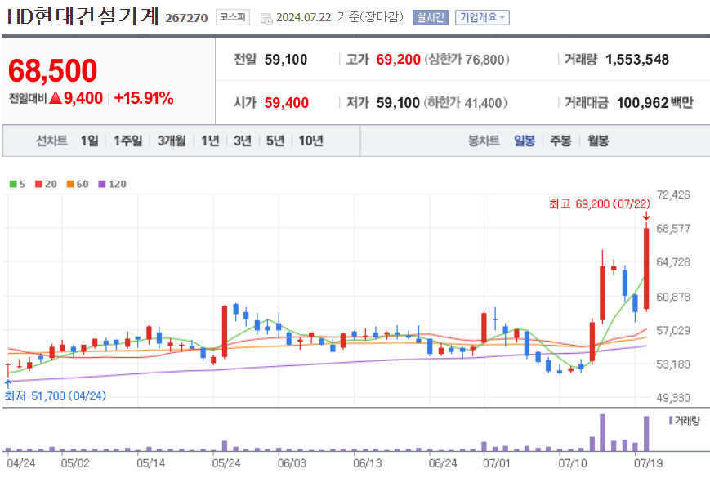Viewport: 710px width, 487px height.
Task: Click the stock code 267270
Action: pos(186,18)
